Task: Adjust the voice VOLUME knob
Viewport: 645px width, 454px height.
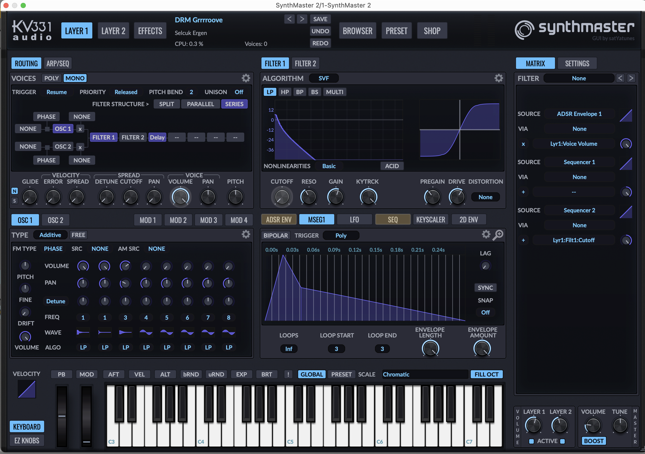Action: coord(180,197)
